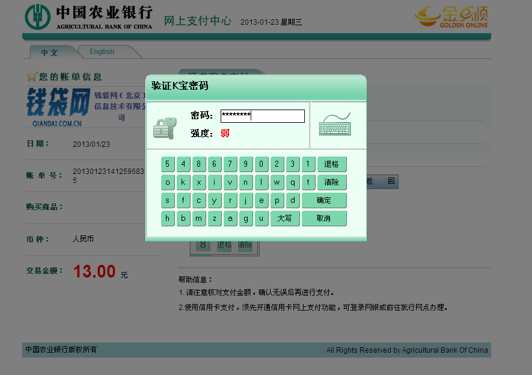Click the 返回 button behind the dialog
Image resolution: width=532 pixels, height=375 pixels.
[382, 181]
